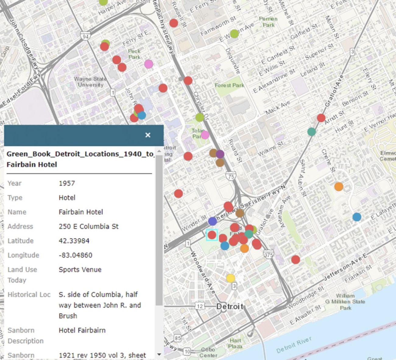396x360 pixels.
Task: Select the year value 1957
Action: tap(67, 183)
